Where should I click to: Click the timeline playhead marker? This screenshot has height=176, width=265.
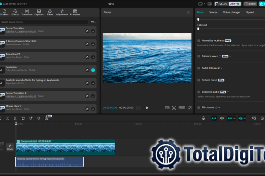pyautogui.click(x=16, y=123)
